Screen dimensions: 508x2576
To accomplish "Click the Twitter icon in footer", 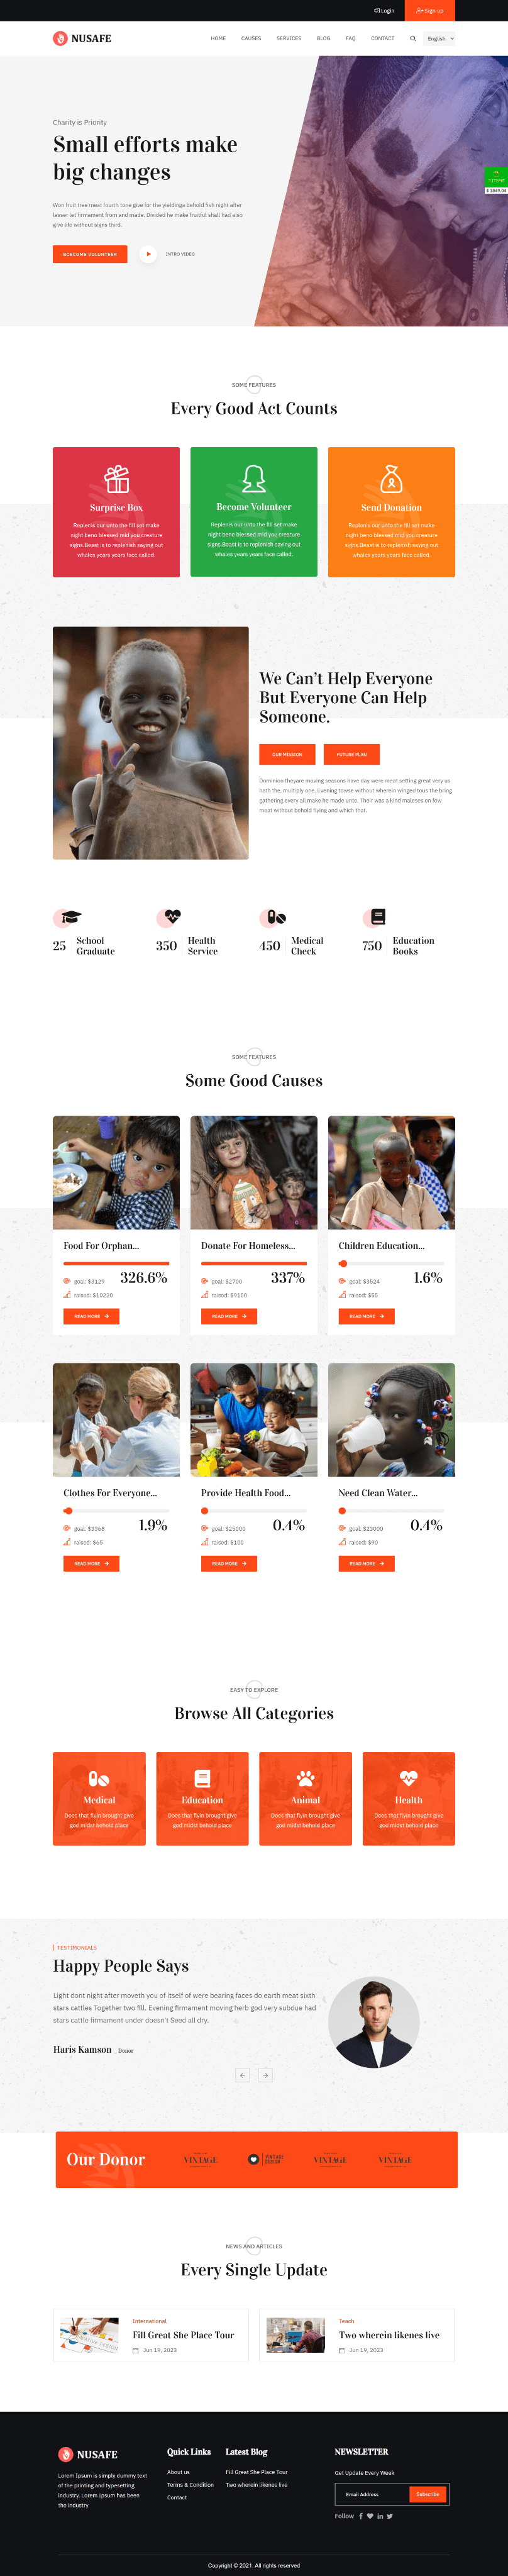I will (390, 2516).
